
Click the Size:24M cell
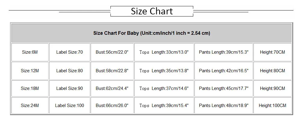(x=30, y=106)
